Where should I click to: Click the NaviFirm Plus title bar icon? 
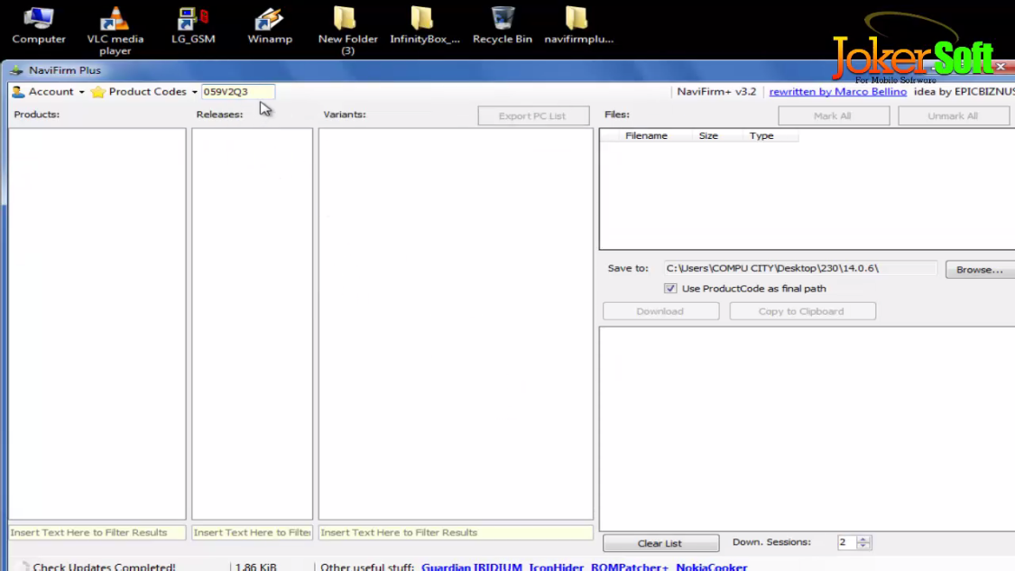(16, 70)
